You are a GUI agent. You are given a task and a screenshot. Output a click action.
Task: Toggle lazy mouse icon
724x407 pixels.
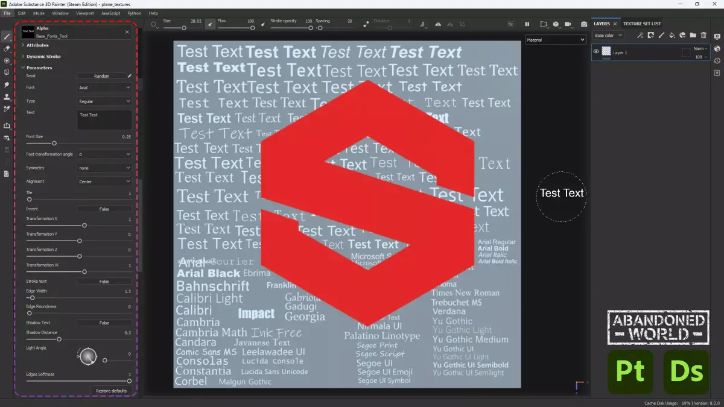(x=367, y=25)
